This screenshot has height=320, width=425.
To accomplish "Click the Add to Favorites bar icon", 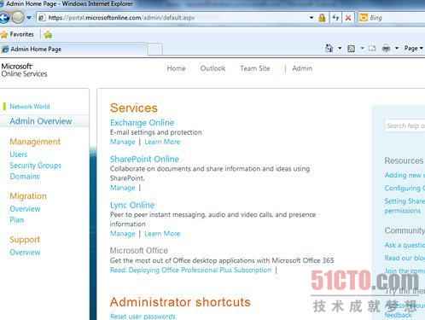I will (48, 34).
